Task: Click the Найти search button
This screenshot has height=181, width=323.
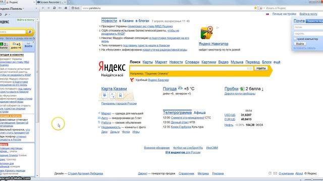Action: click(x=261, y=68)
